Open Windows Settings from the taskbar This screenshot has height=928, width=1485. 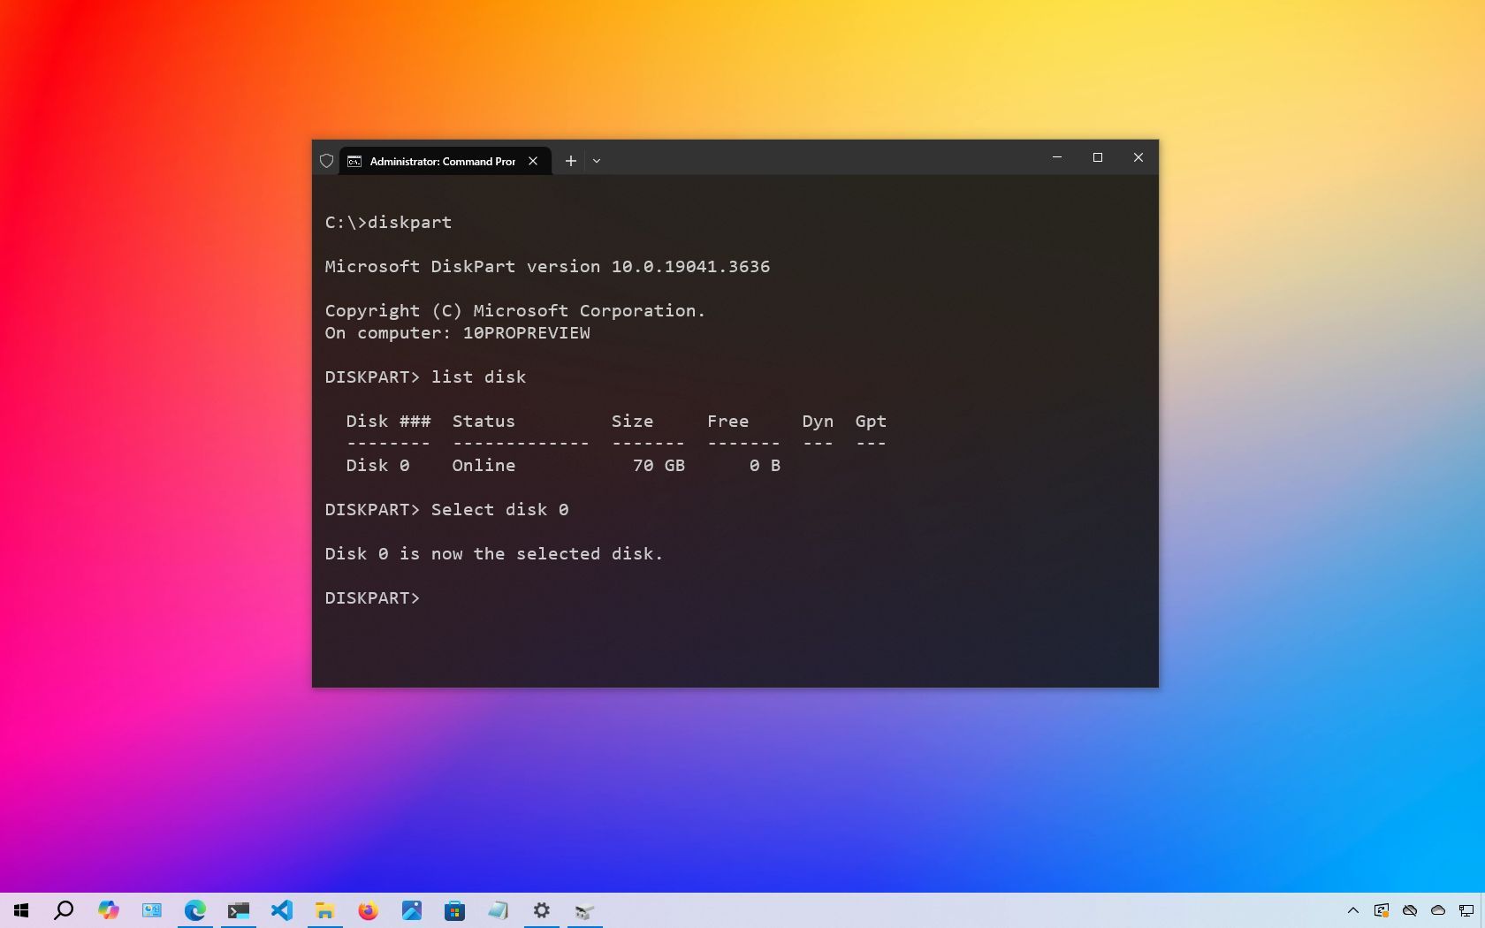542,910
